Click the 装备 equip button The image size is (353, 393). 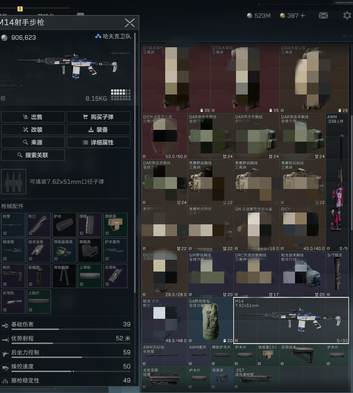click(98, 130)
